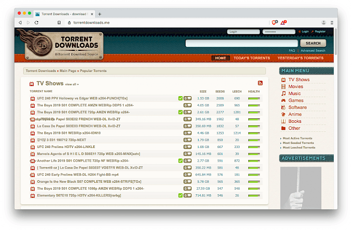Click the green verified check on Another Life row

(x=180, y=161)
